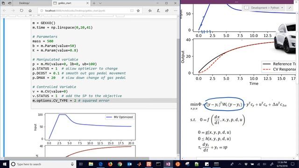Click the CV Response legend entry in OneNote
The image size is (299, 168).
tap(279, 70)
